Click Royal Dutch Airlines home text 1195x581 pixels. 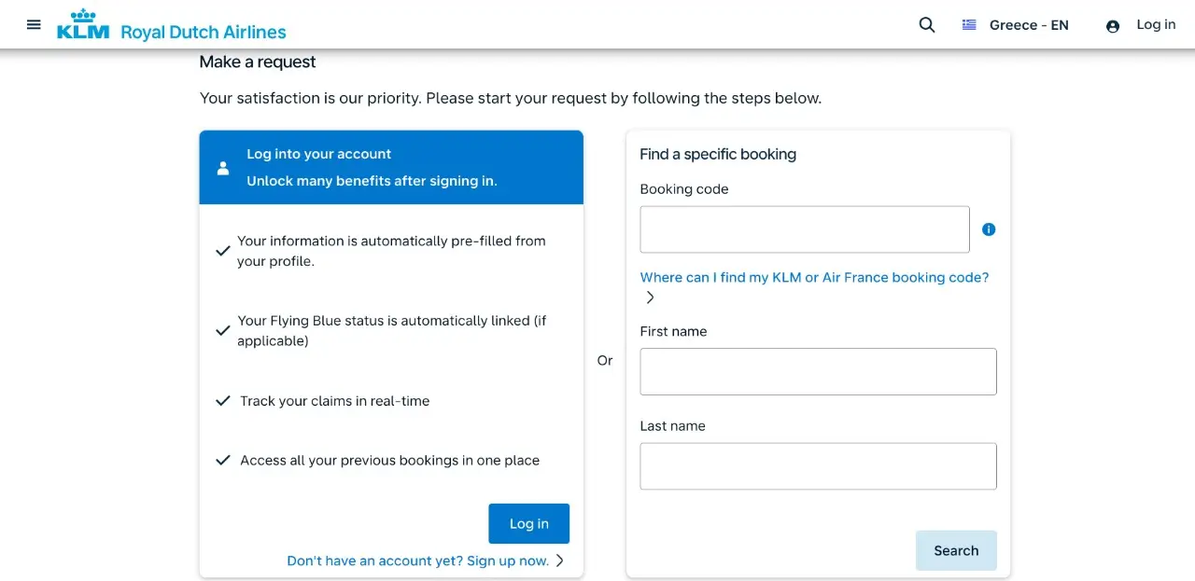coord(204,33)
